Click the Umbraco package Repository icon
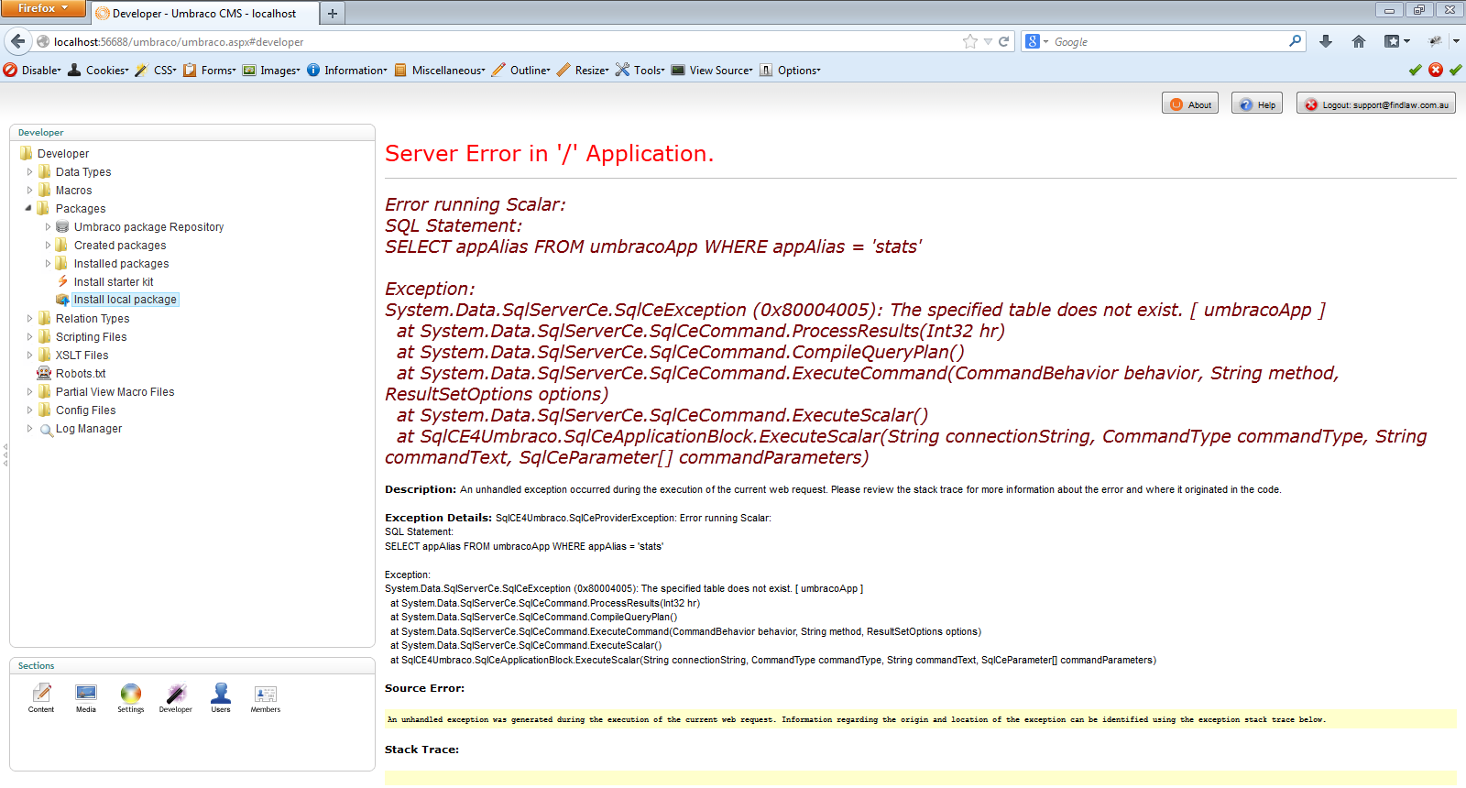The height and width of the screenshot is (788, 1466). click(x=62, y=226)
